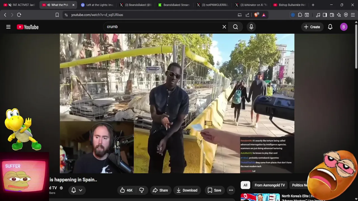Viewport: 358px width, 201px height.
Task: Expand the subscription notification chevron dropdown
Action: [x=81, y=190]
